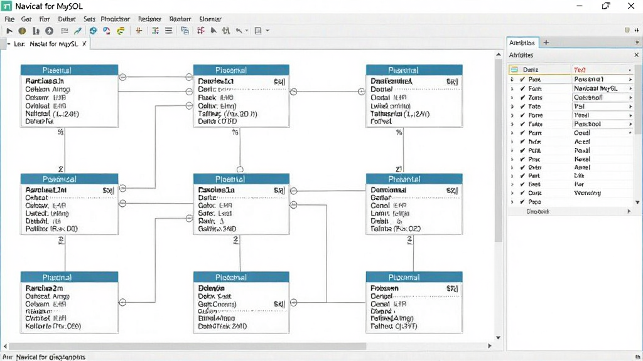The height and width of the screenshot is (361, 643).
Task: Click the three horizontal lines toolbar icon
Action: (168, 31)
